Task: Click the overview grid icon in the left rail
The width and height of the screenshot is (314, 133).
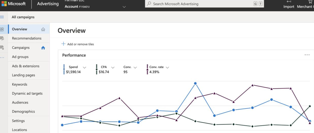Action: click(2, 29)
